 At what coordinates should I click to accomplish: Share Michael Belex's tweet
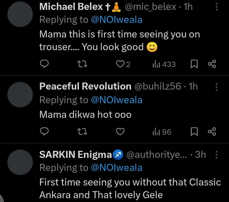point(212,64)
